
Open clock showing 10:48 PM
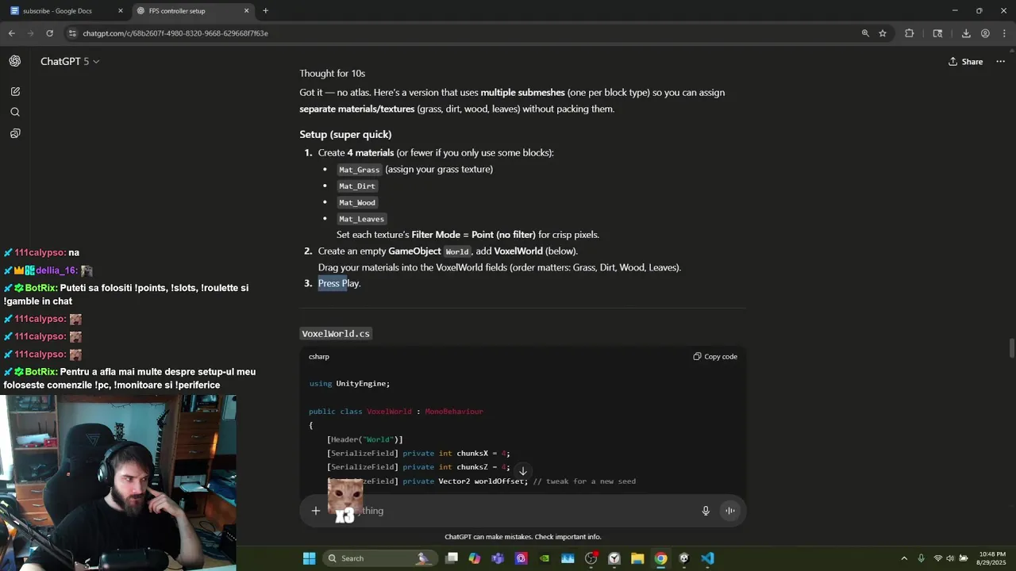click(x=992, y=558)
